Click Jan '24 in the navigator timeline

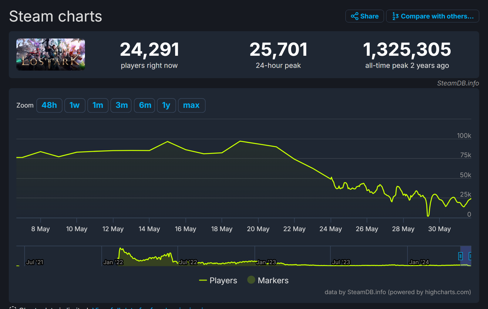tap(419, 262)
